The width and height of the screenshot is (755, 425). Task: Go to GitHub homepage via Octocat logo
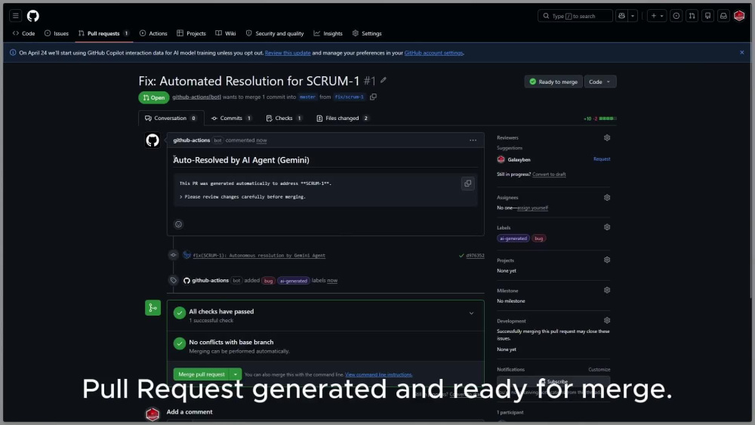click(32, 16)
